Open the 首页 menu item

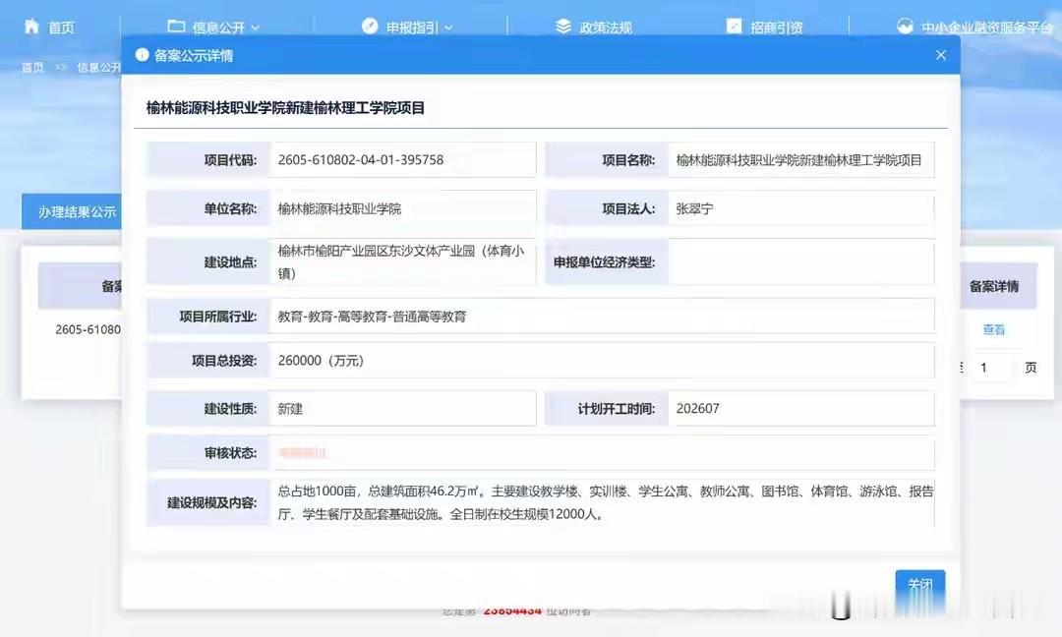pos(61,28)
